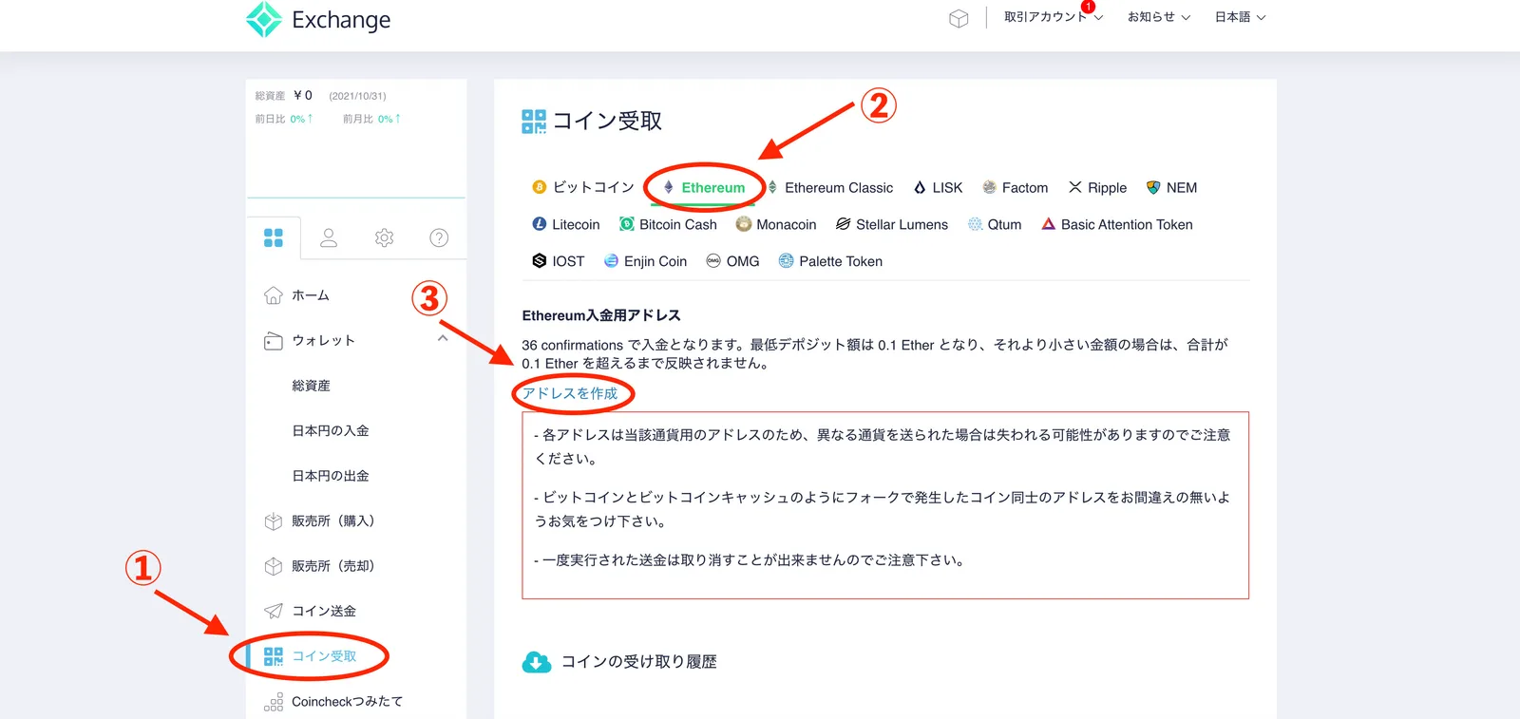The image size is (1520, 719).
Task: Click the cloud download history icon
Action: click(x=537, y=662)
